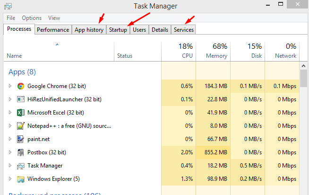
Task: Sort by Disk usage column
Action: point(248,51)
